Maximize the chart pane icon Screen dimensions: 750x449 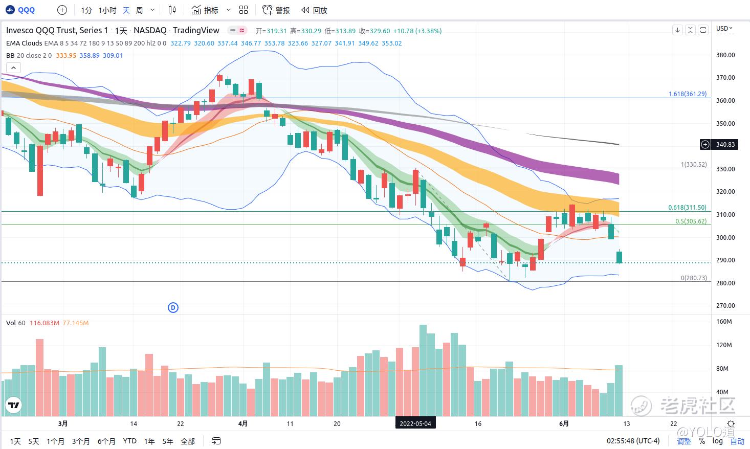(x=703, y=30)
